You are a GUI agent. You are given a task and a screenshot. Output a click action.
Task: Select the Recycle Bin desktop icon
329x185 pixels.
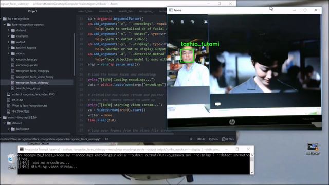click(x=11, y=161)
